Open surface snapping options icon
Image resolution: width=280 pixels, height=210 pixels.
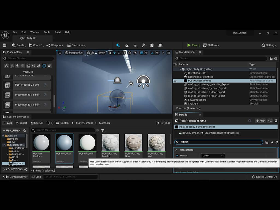135,53
